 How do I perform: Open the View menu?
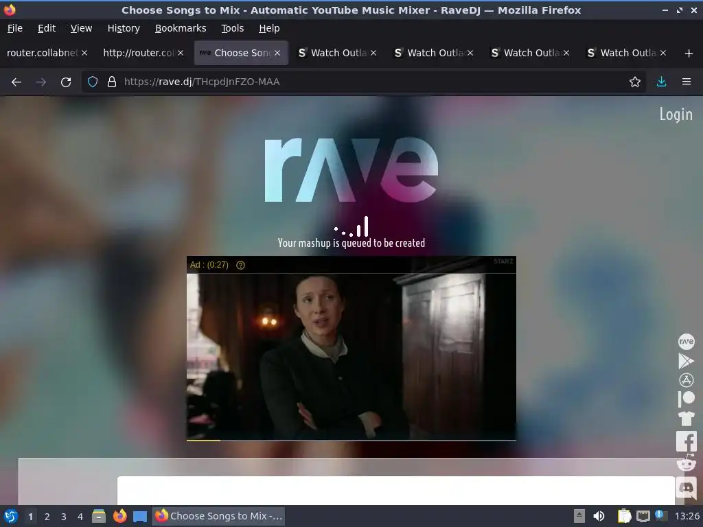81,28
